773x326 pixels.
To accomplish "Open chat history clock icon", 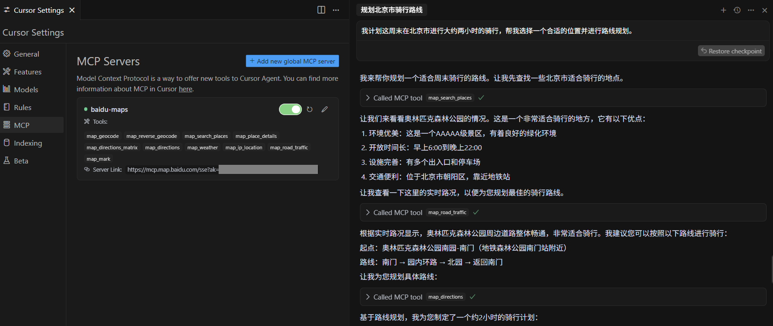I will (x=737, y=10).
